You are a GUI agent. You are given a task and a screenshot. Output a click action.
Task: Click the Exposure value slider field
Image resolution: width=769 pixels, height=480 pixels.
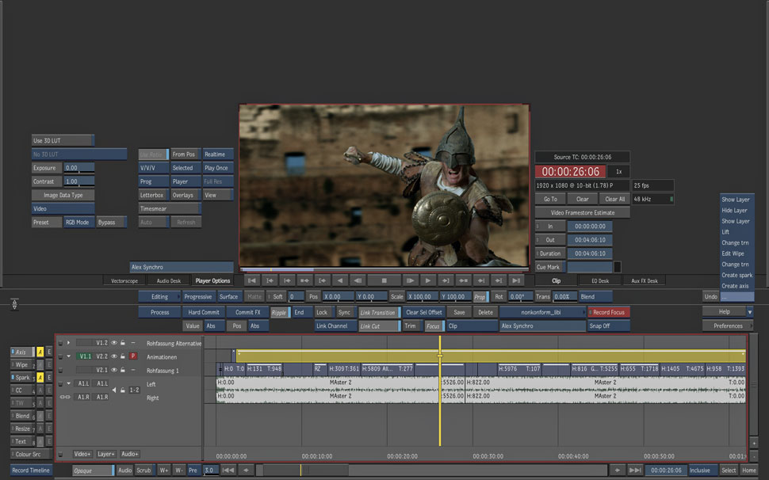point(78,168)
